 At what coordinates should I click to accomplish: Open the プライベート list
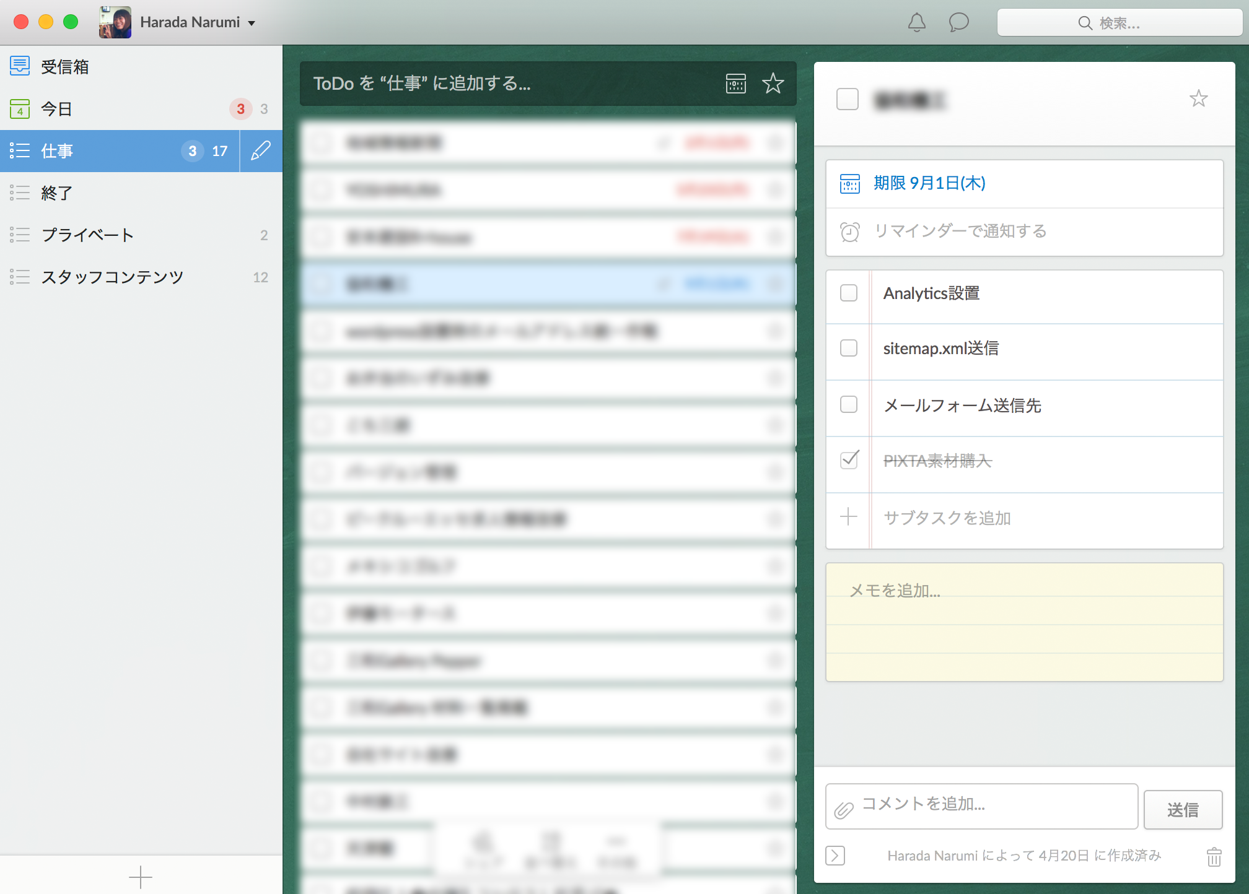pos(141,235)
